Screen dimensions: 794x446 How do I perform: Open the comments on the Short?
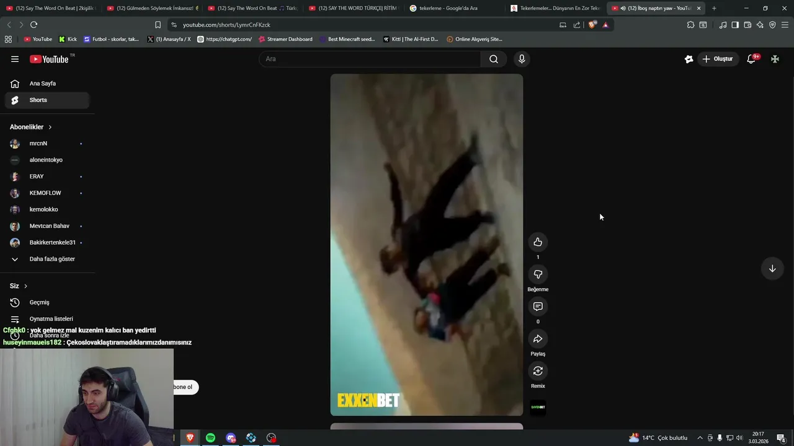538,307
